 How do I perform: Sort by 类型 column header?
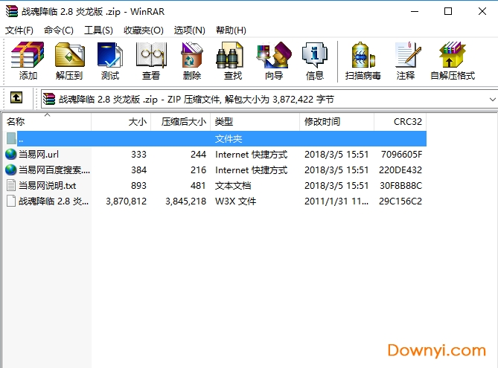coord(255,121)
